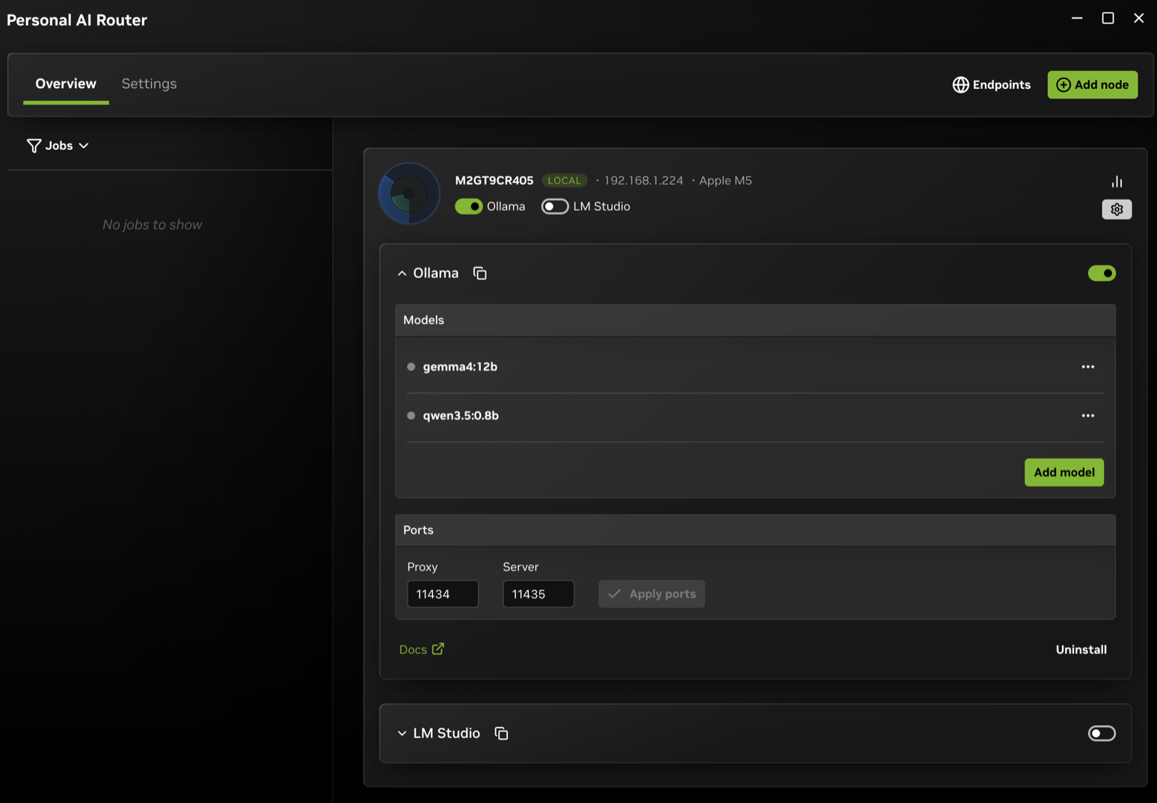1157x803 pixels.
Task: Switch to the Settings tab
Action: (x=149, y=84)
